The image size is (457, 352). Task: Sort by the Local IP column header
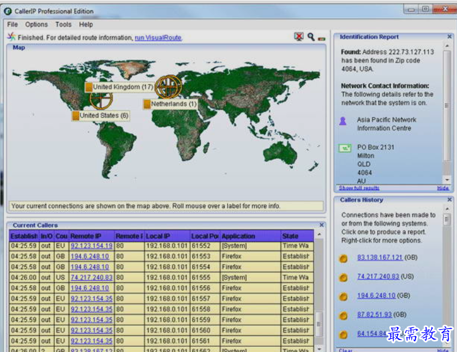pos(168,236)
